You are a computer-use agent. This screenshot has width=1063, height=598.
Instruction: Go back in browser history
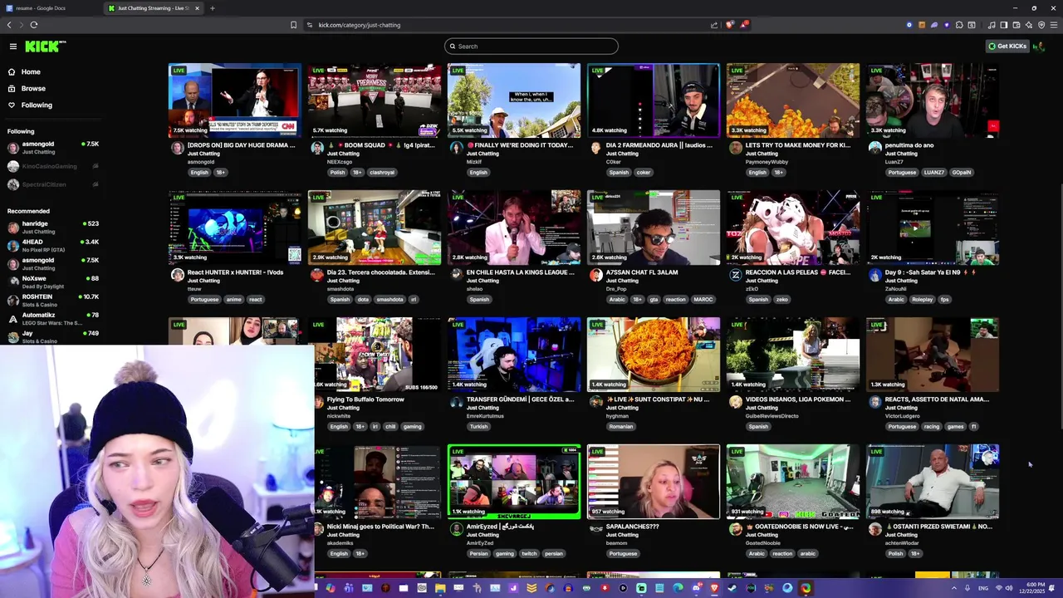click(x=9, y=25)
